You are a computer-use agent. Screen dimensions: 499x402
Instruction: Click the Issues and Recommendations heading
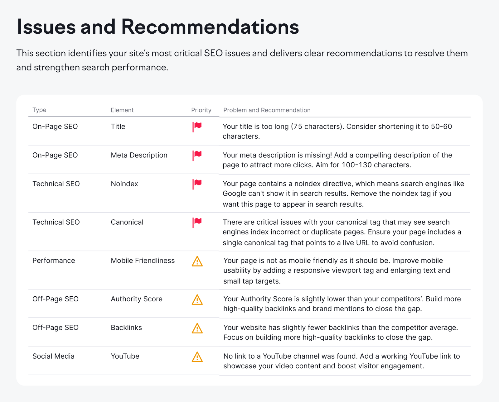[x=158, y=27]
